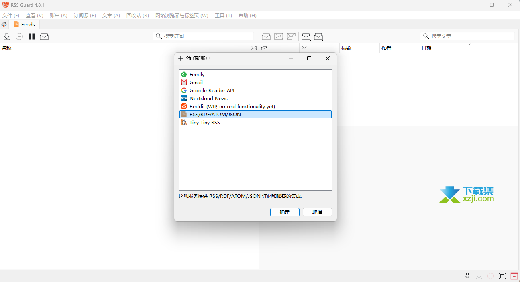The width and height of the screenshot is (520, 282).
Task: Click the important envelope icon in article toolbar
Action: pyautogui.click(x=291, y=36)
